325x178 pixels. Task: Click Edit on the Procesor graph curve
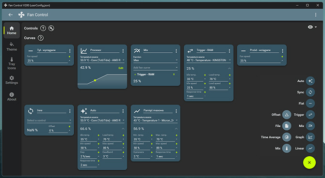point(121,68)
